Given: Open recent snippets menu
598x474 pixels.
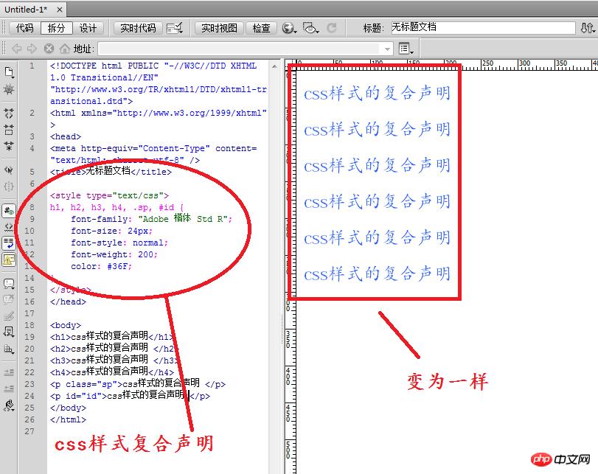Looking at the screenshot, I should 9,332.
